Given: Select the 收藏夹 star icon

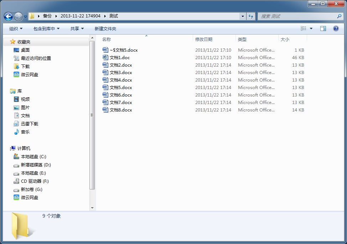Looking at the screenshot, I should click(12, 42).
